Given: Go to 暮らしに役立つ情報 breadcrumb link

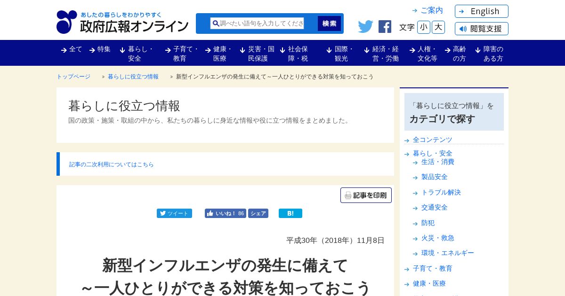Looking at the screenshot, I should point(133,77).
